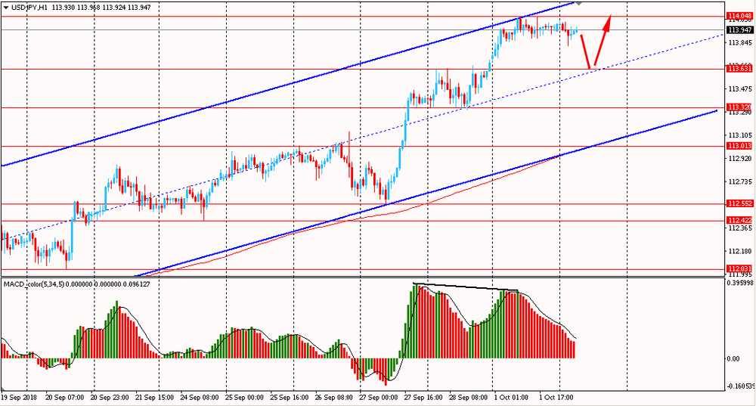Select the black MACD divergence trendline
Image resolution: width=756 pixels, height=406 pixels.
(466, 287)
